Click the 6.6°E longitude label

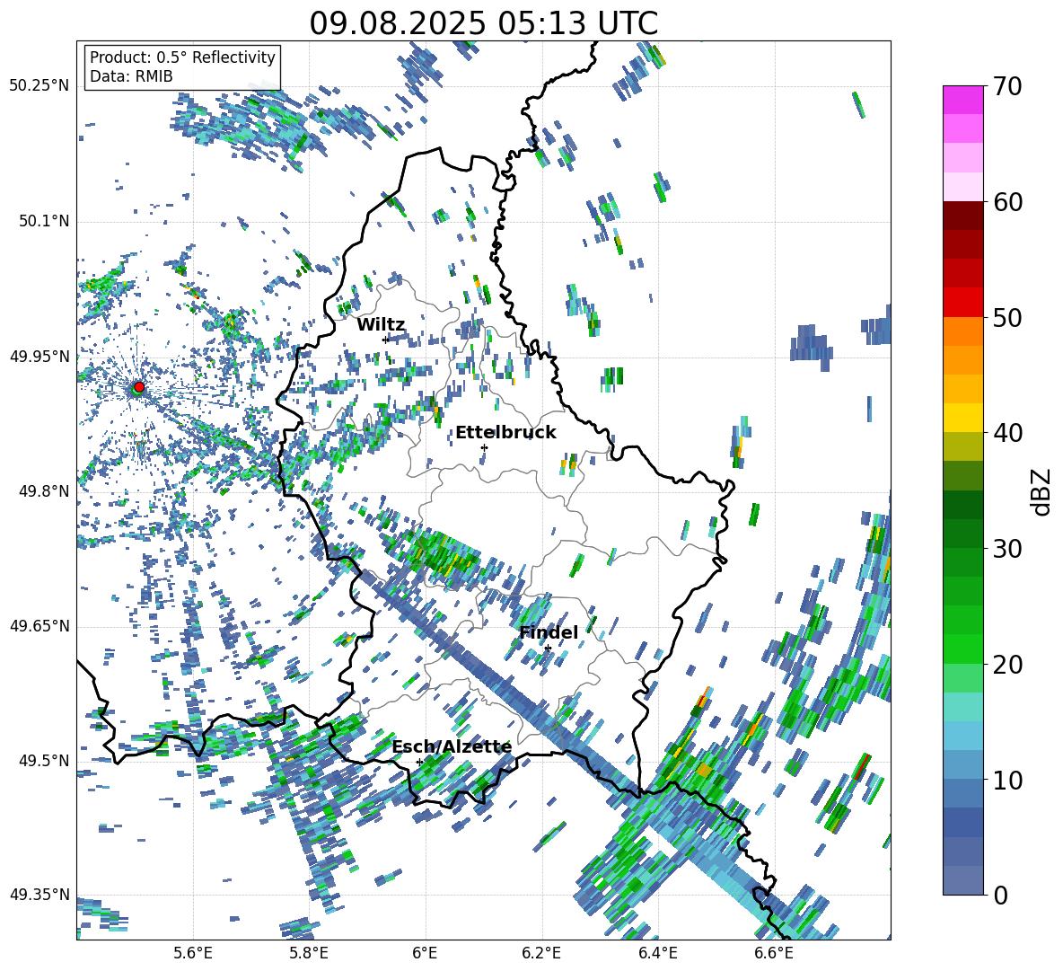pyautogui.click(x=774, y=953)
